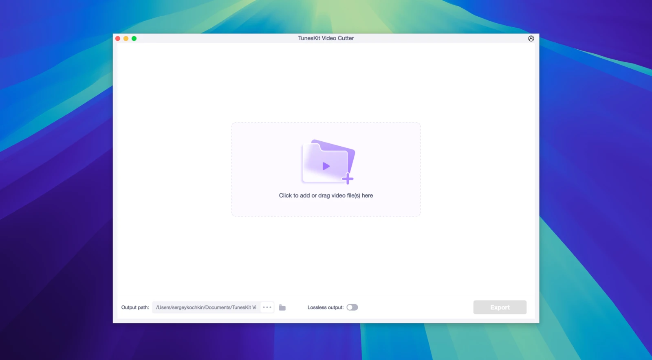Click the empty bottom bar space left of Export
The width and height of the screenshot is (652, 360).
pyautogui.click(x=416, y=307)
